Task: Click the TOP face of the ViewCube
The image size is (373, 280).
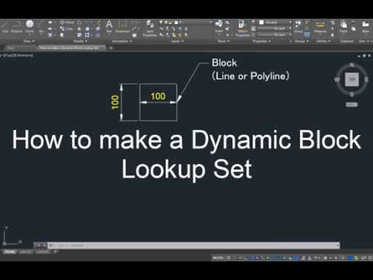Action: pos(351,79)
